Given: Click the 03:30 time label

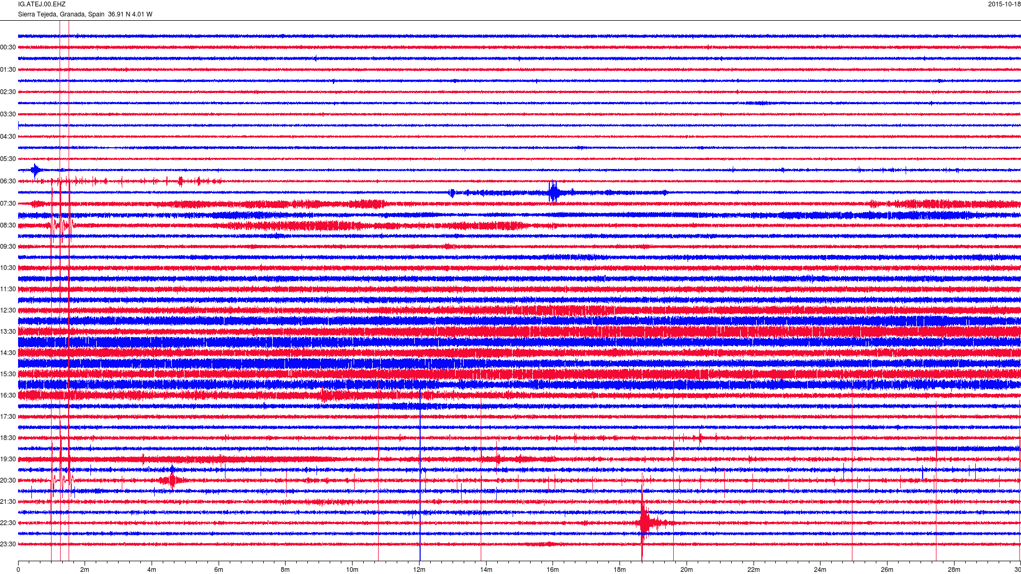Looking at the screenshot, I should [x=8, y=114].
